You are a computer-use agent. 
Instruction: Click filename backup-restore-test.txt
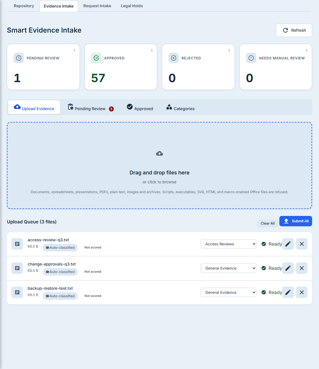tap(50, 288)
